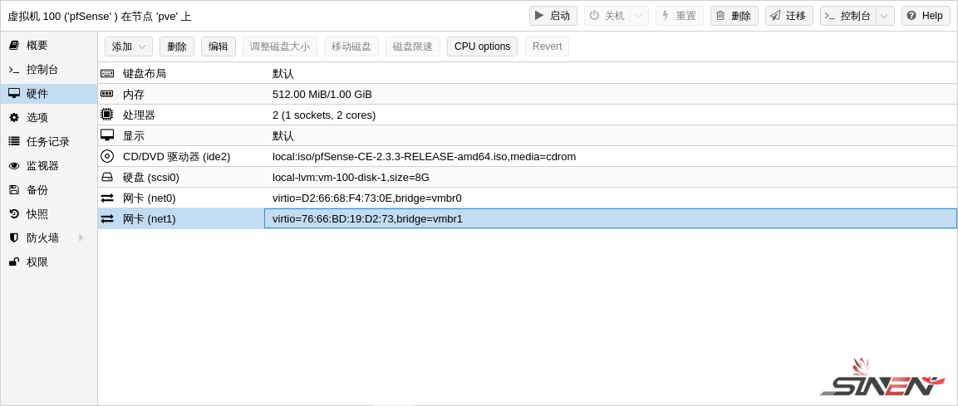Viewport: 958px width, 406px height.
Task: Click the trash icon on top 删除 button
Action: click(720, 15)
